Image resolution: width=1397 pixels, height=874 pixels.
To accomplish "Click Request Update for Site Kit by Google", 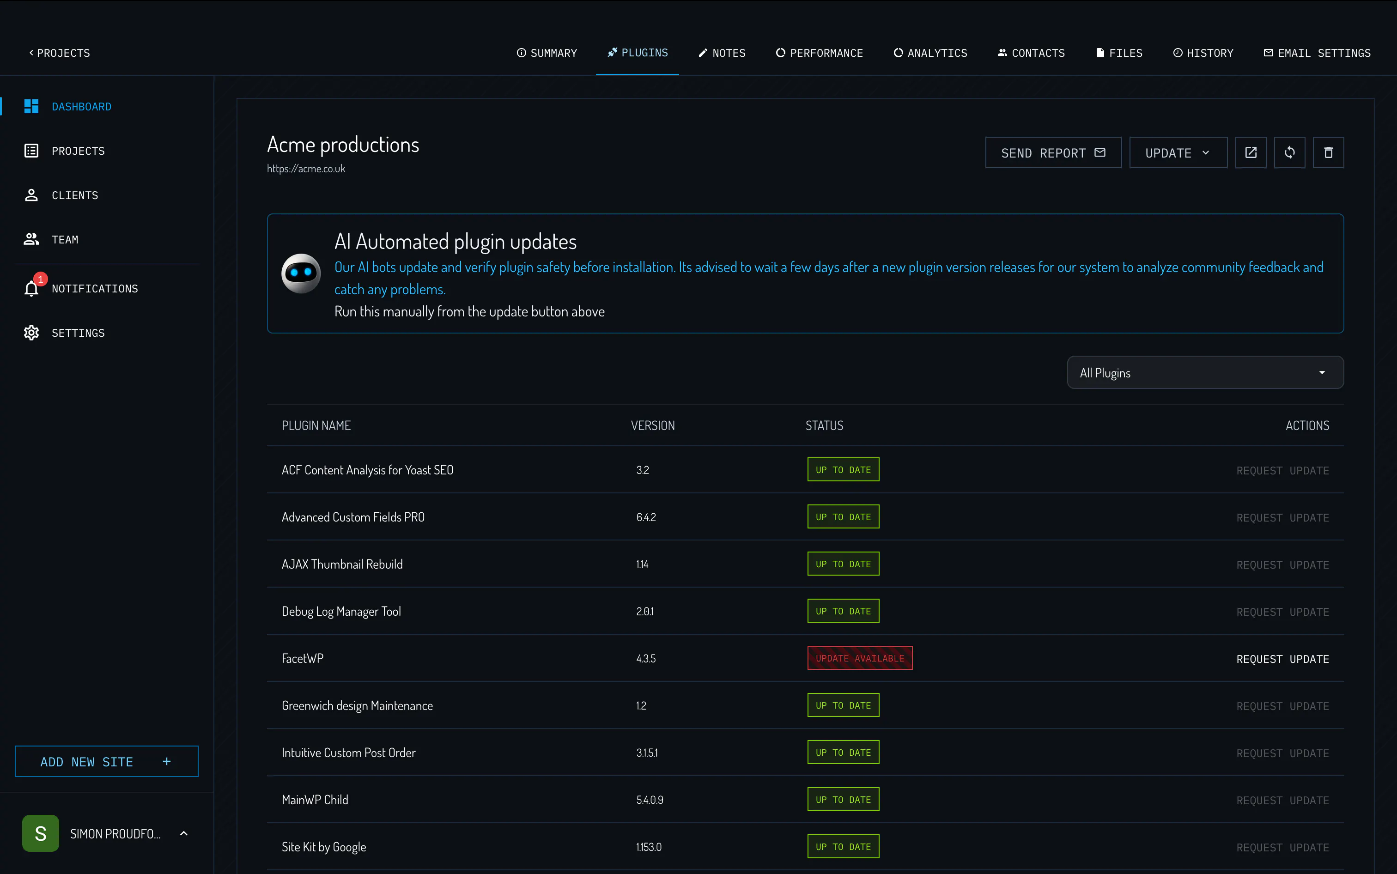I will [x=1282, y=847].
